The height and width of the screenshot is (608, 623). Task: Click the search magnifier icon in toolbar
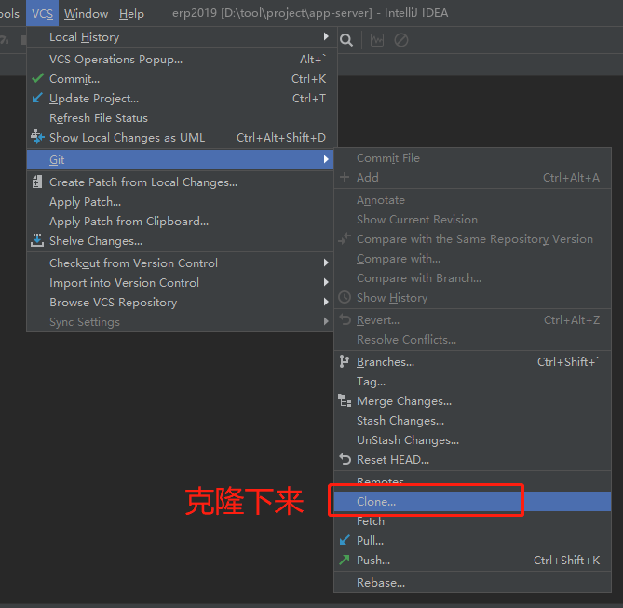[x=346, y=40]
